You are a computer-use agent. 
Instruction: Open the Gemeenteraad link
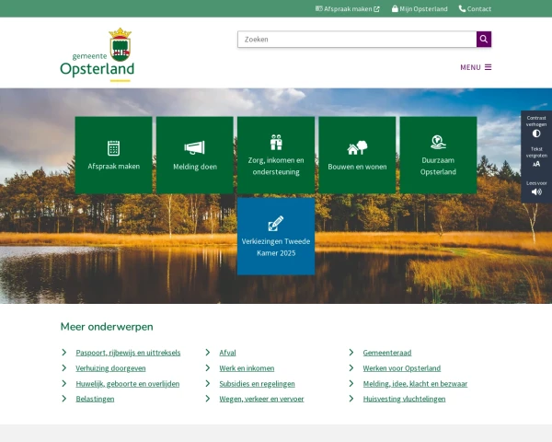pos(387,353)
